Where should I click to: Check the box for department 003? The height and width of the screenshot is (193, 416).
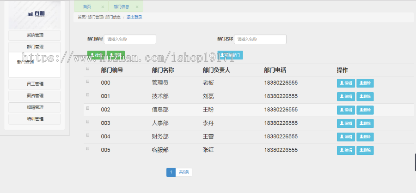(87, 122)
